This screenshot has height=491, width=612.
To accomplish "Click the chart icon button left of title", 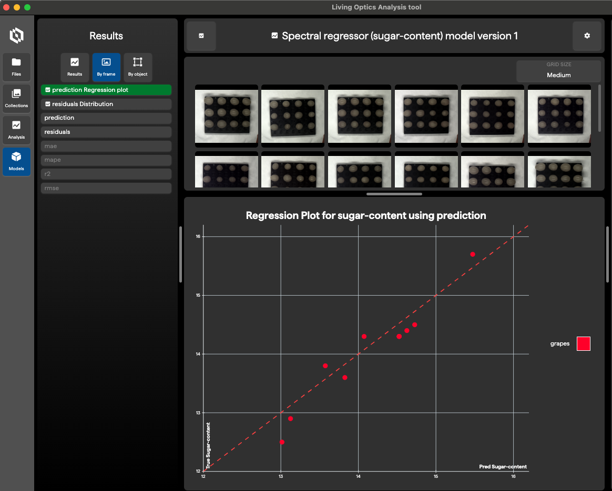I will pyautogui.click(x=201, y=36).
